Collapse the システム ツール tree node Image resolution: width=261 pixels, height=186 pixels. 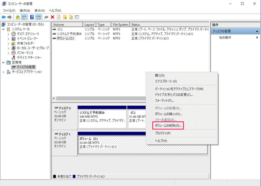pos(3,29)
